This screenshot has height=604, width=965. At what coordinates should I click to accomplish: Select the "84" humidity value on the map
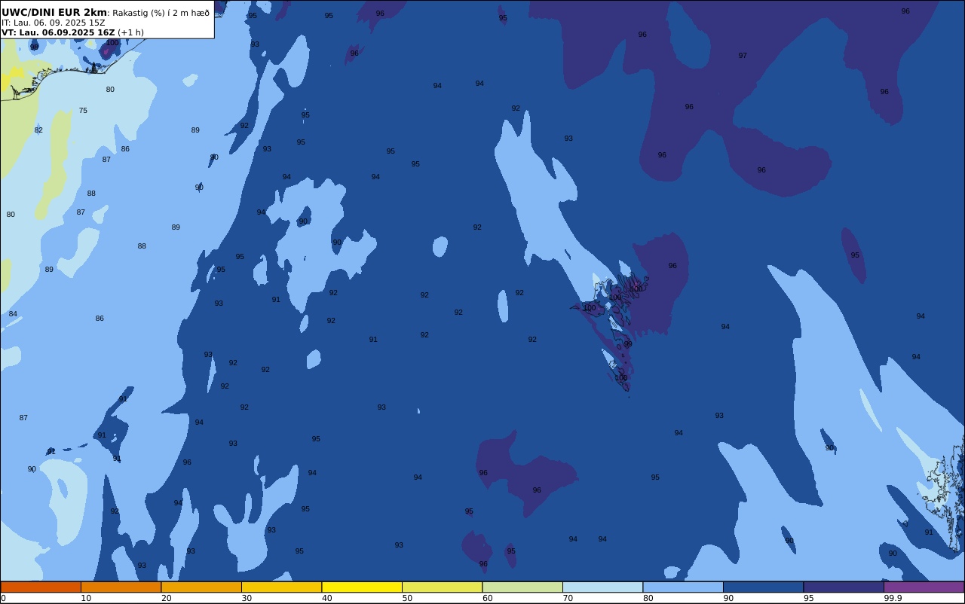(13, 314)
